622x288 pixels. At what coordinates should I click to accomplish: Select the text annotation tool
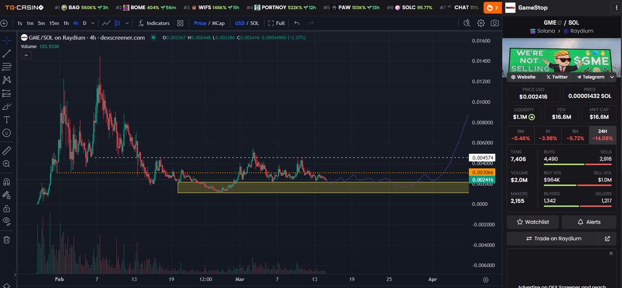point(7,120)
